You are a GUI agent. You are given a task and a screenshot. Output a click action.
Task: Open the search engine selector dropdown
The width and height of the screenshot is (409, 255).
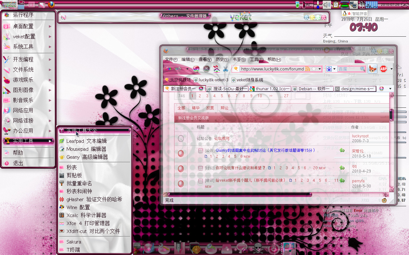click(335, 69)
